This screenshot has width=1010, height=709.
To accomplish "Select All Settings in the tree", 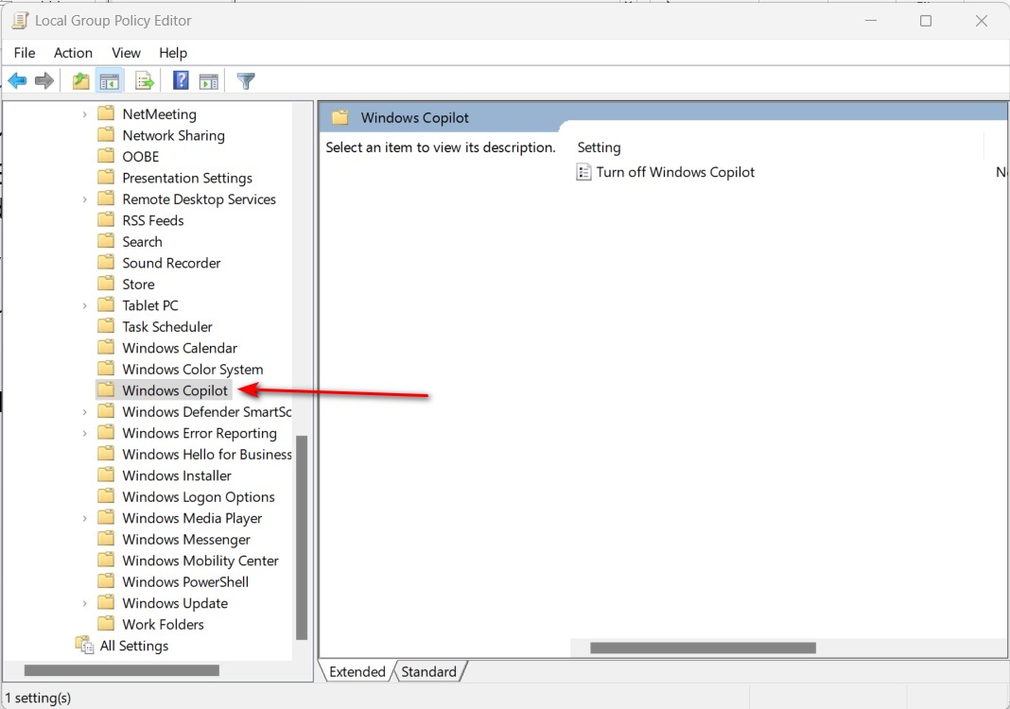I will click(x=133, y=646).
